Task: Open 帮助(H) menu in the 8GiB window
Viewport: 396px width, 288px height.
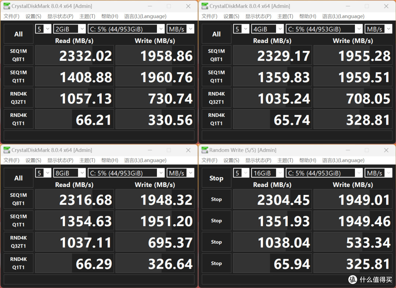Action: point(110,160)
